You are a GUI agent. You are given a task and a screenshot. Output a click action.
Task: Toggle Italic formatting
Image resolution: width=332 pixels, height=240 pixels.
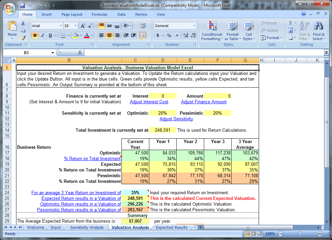tap(43, 35)
